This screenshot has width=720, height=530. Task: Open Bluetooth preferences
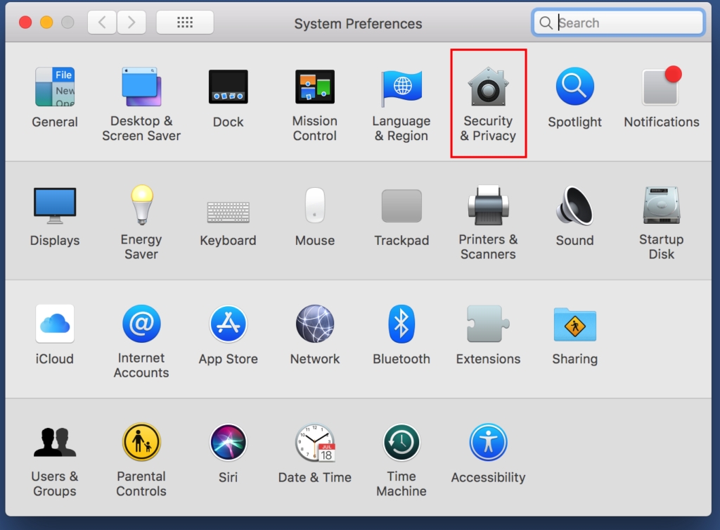[x=401, y=324]
